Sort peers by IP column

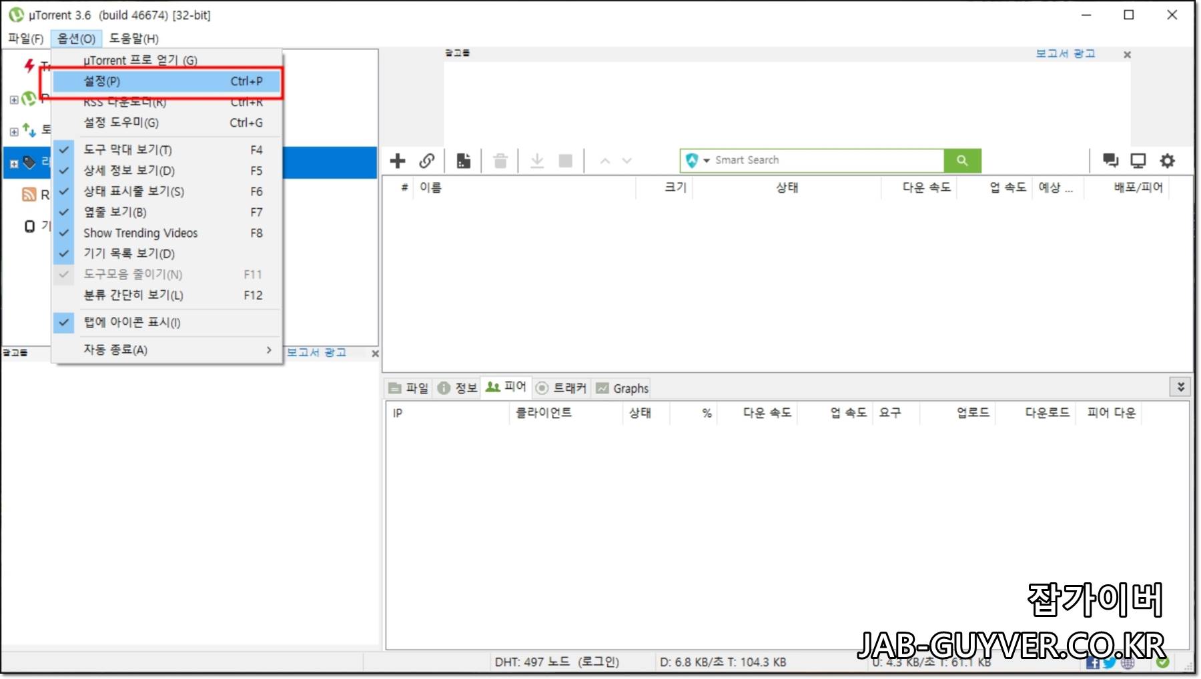pos(448,413)
